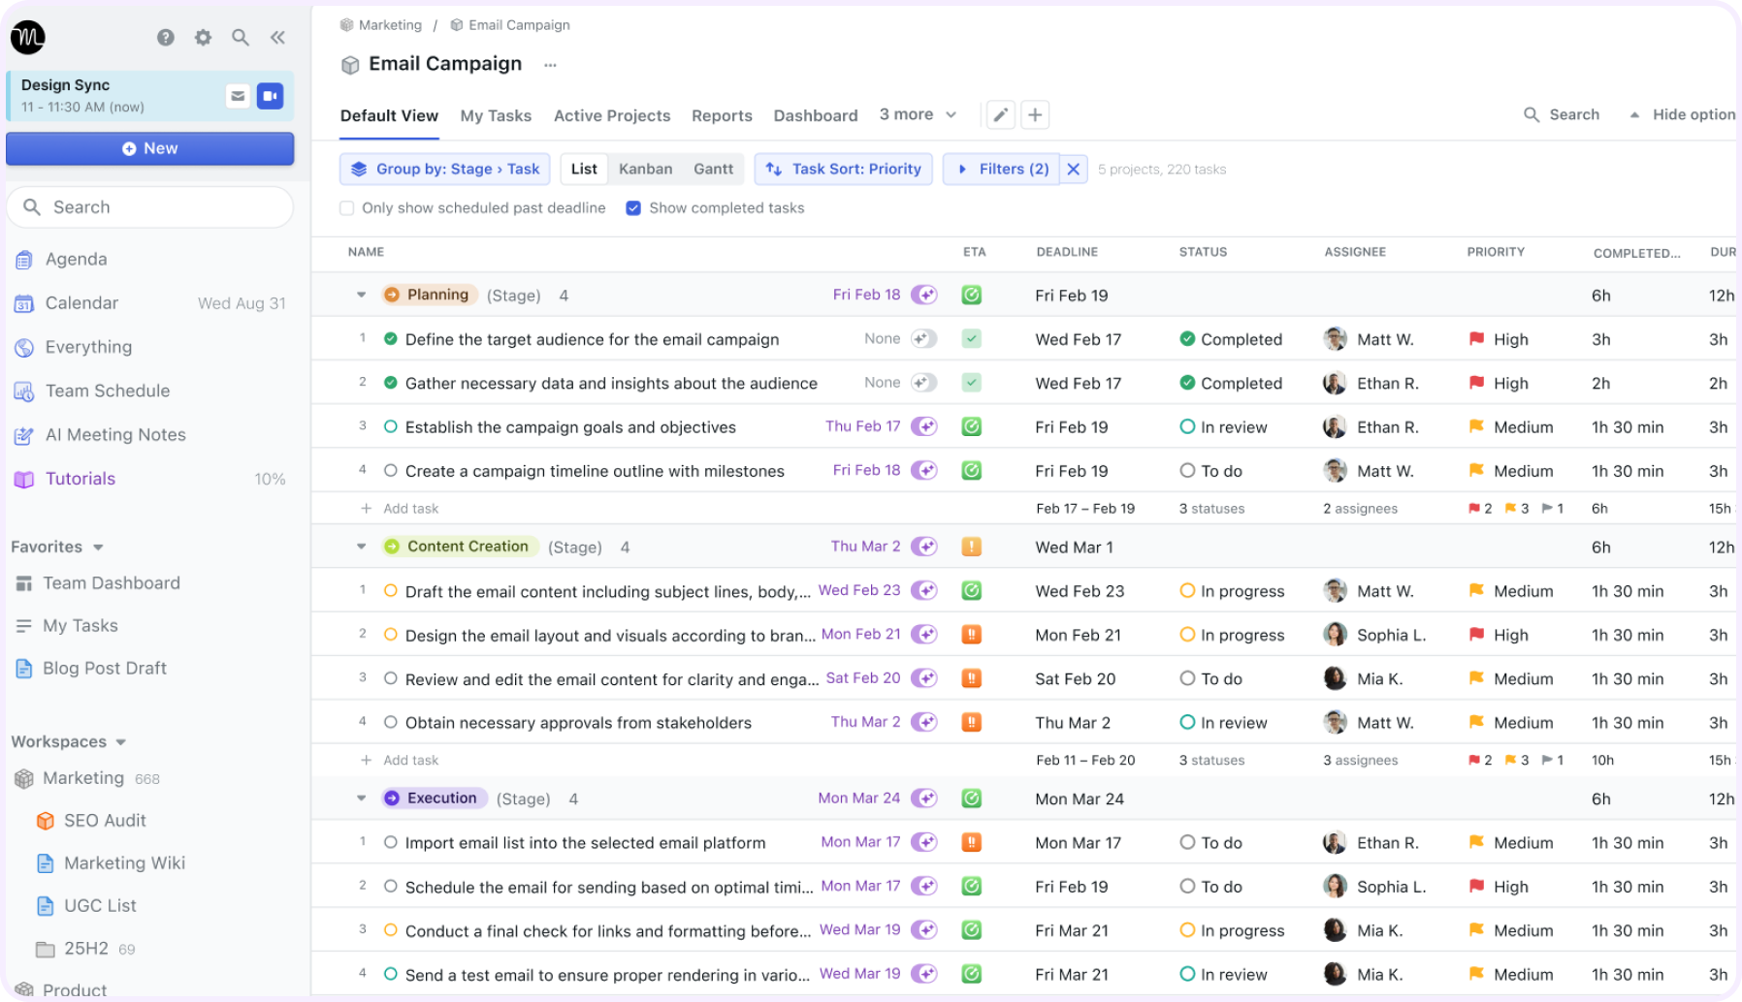The width and height of the screenshot is (1742, 1002).
Task: Open the Email Campaign three-dot menu
Action: (550, 65)
